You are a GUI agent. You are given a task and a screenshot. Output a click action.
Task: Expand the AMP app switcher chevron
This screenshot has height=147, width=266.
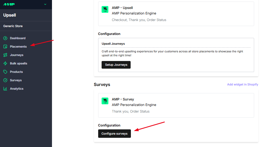click(45, 4)
